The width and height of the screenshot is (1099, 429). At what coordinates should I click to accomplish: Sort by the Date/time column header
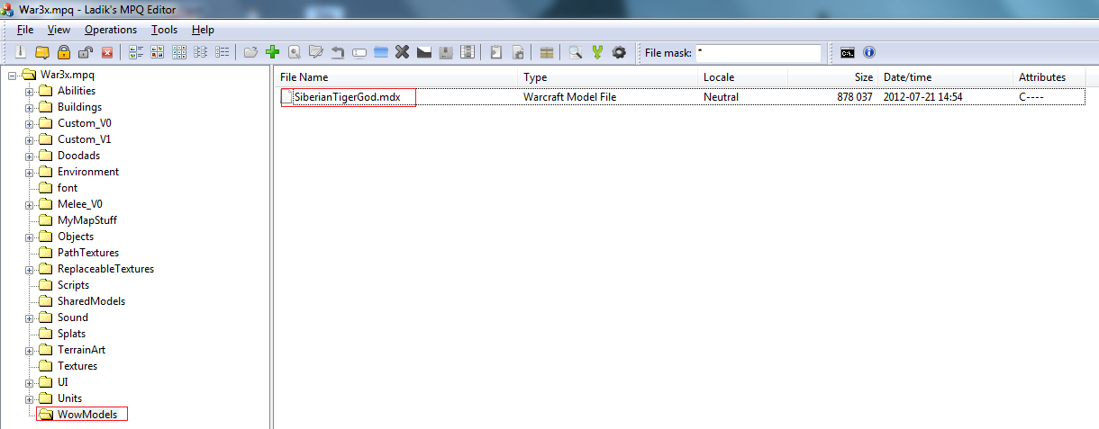tap(946, 77)
